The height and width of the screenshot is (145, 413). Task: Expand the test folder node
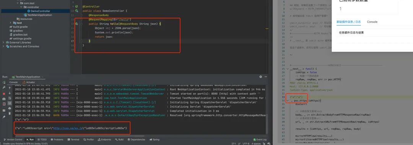pyautogui.click(x=11, y=23)
